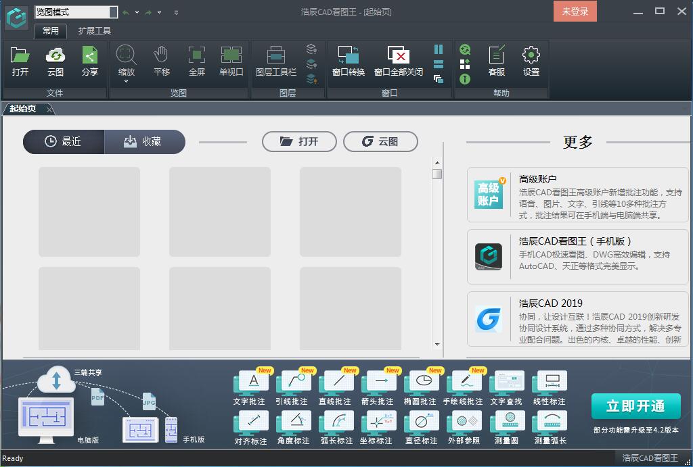Click the 立即开通 activate now button
Image resolution: width=693 pixels, height=467 pixels.
click(635, 406)
